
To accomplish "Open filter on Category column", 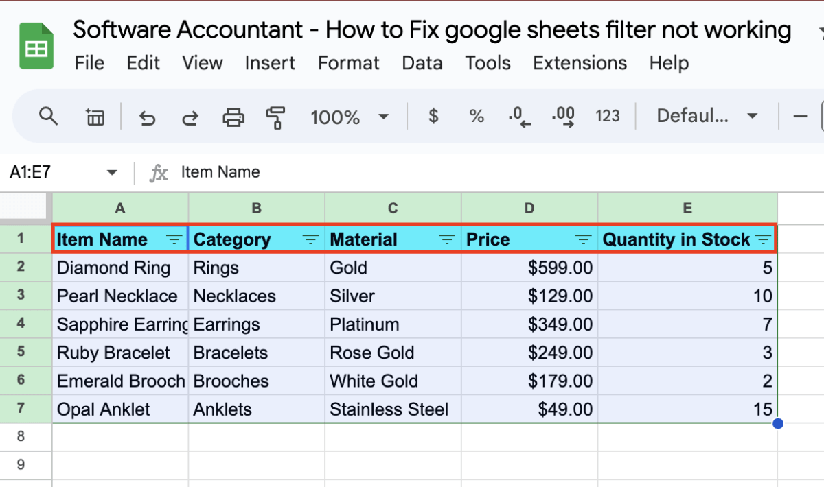I will [x=311, y=239].
